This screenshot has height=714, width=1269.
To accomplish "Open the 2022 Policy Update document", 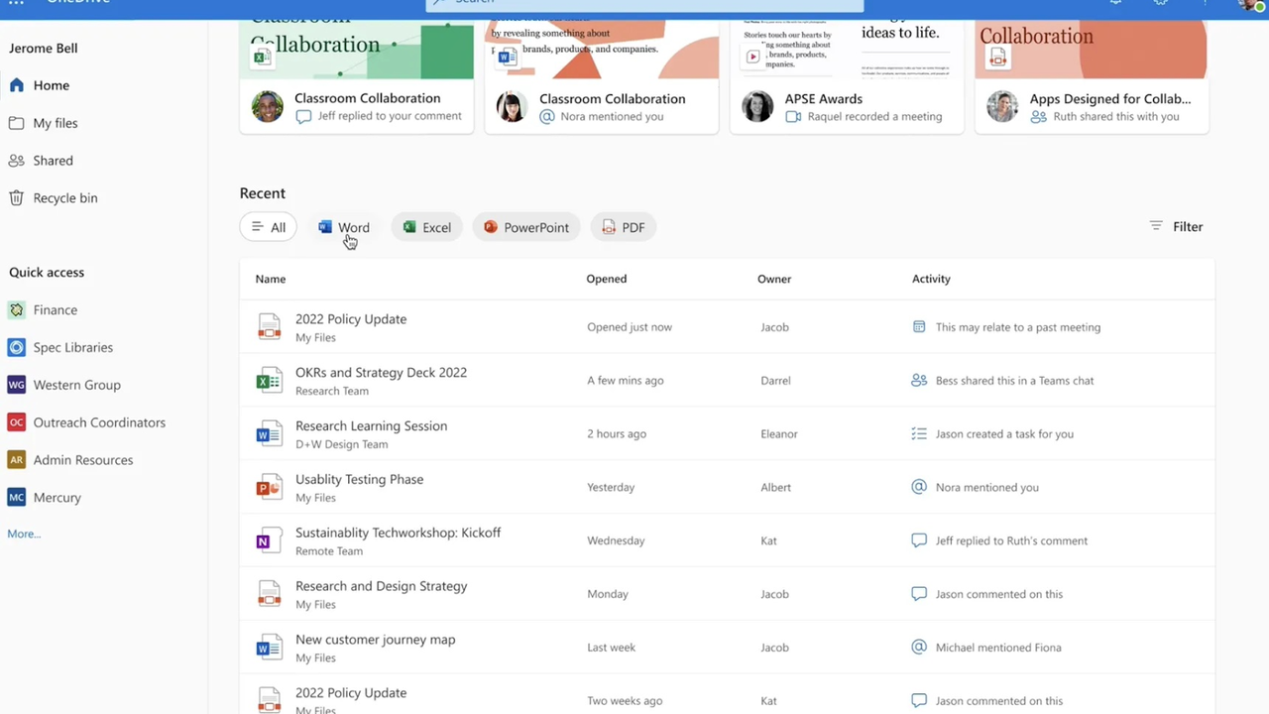I will [x=351, y=318].
